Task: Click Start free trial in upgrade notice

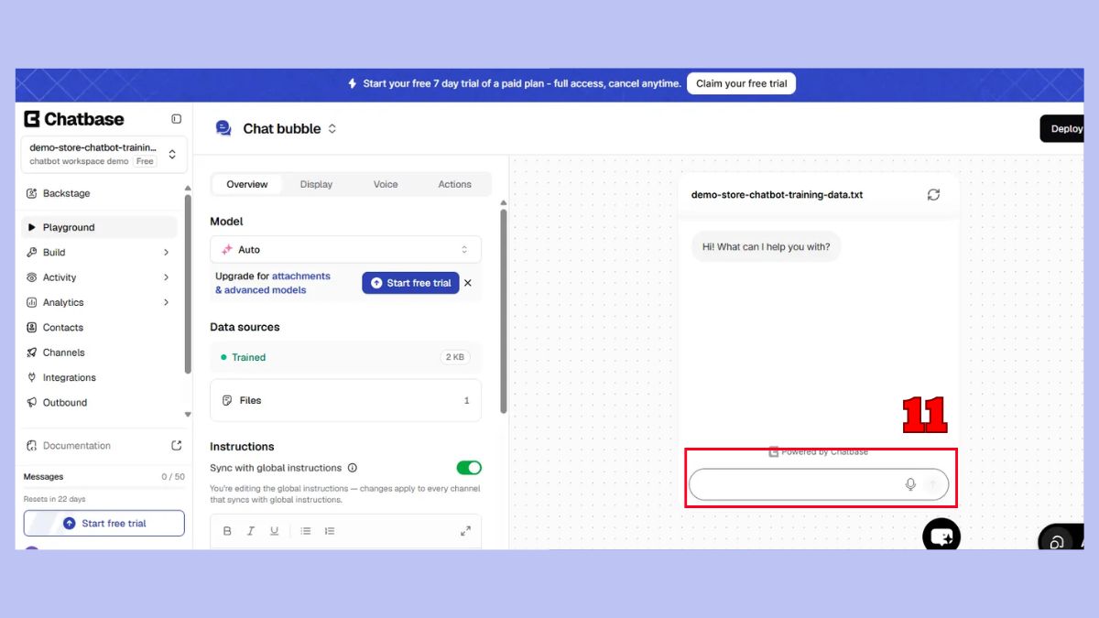Action: tap(410, 283)
